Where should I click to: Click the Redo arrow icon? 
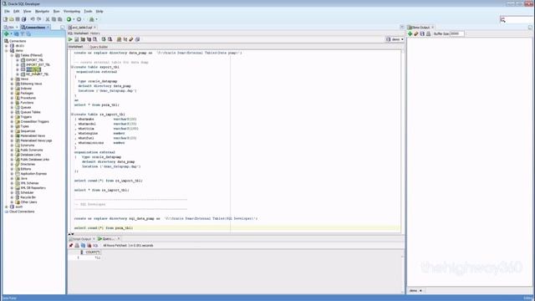[x=39, y=19]
